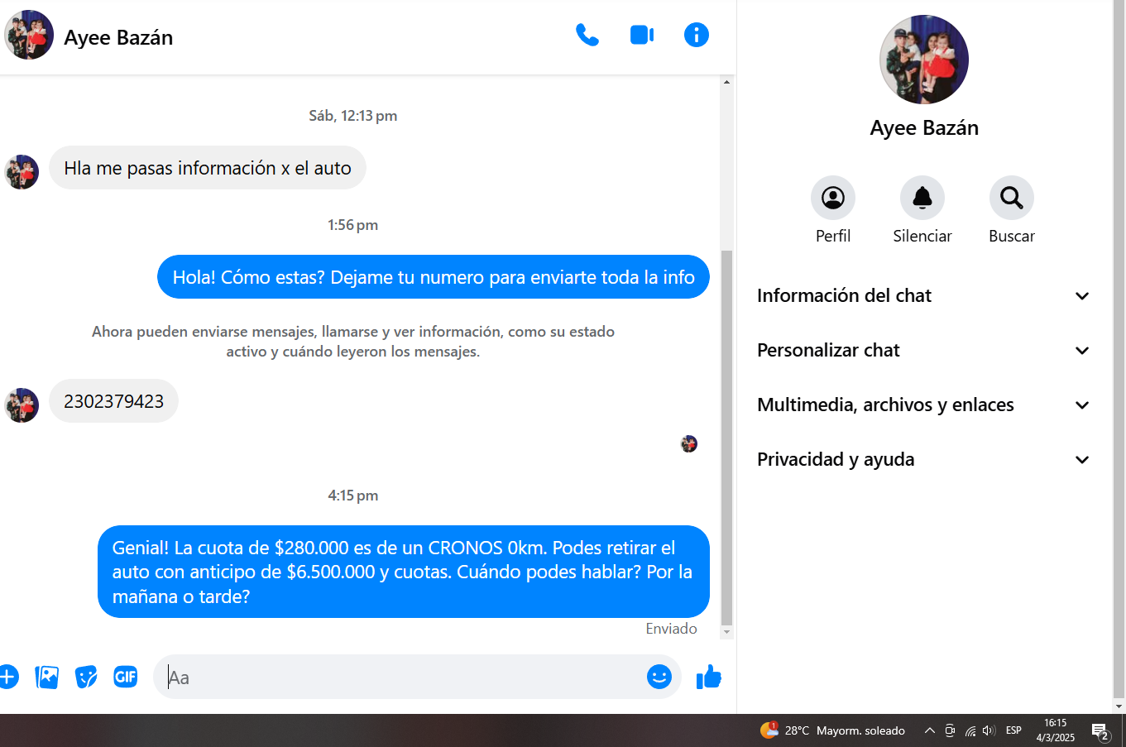The image size is (1126, 747).
Task: Open the weather widget in taskbar
Action: point(832,730)
